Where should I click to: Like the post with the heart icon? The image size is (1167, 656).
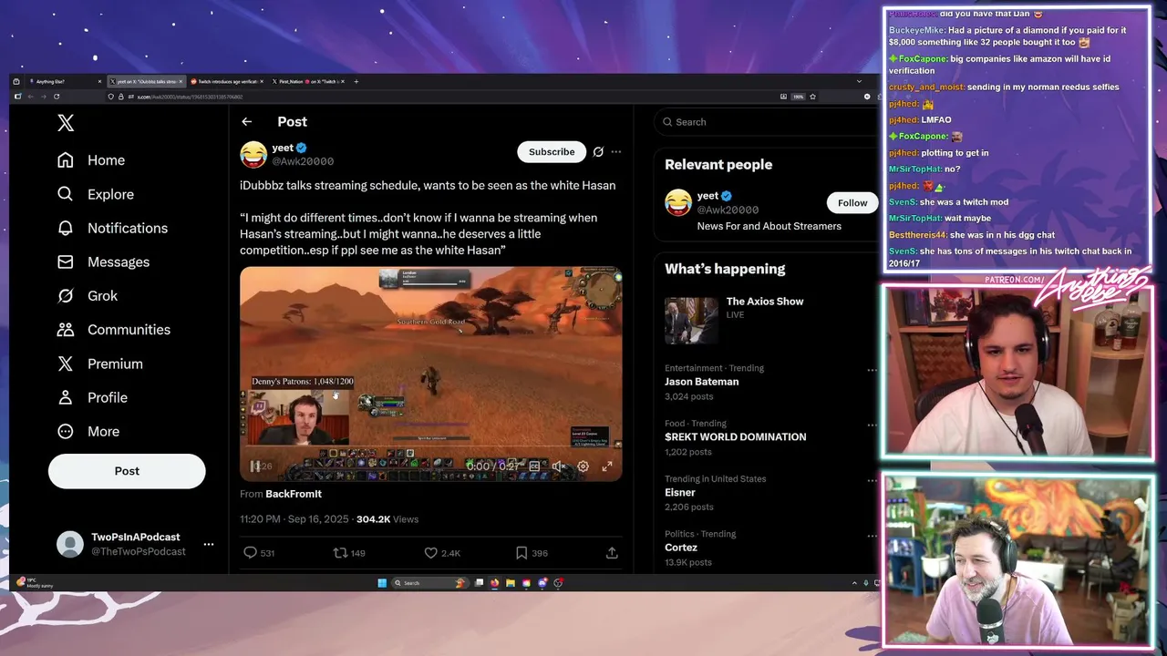coord(430,553)
